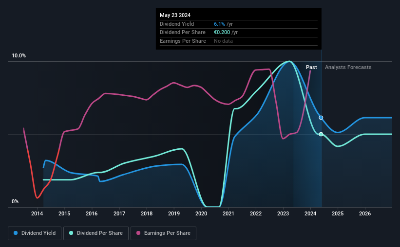This screenshot has height=247, width=400.
Task: Click the tooltip Dividend Per Share row label
Action: click(183, 33)
